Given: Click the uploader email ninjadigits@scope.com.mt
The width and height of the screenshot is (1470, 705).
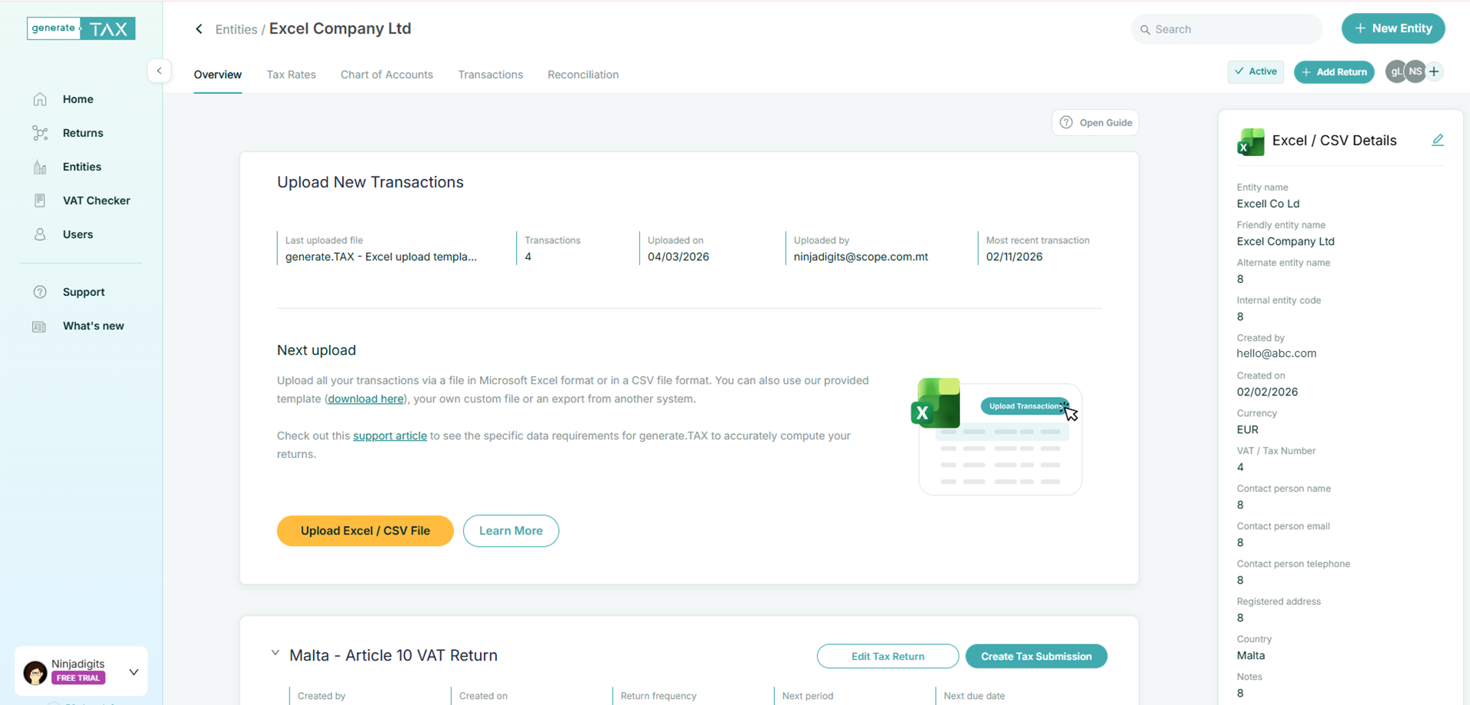Looking at the screenshot, I should 861,257.
